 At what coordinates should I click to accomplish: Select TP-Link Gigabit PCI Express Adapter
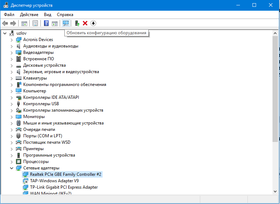coord(64,187)
